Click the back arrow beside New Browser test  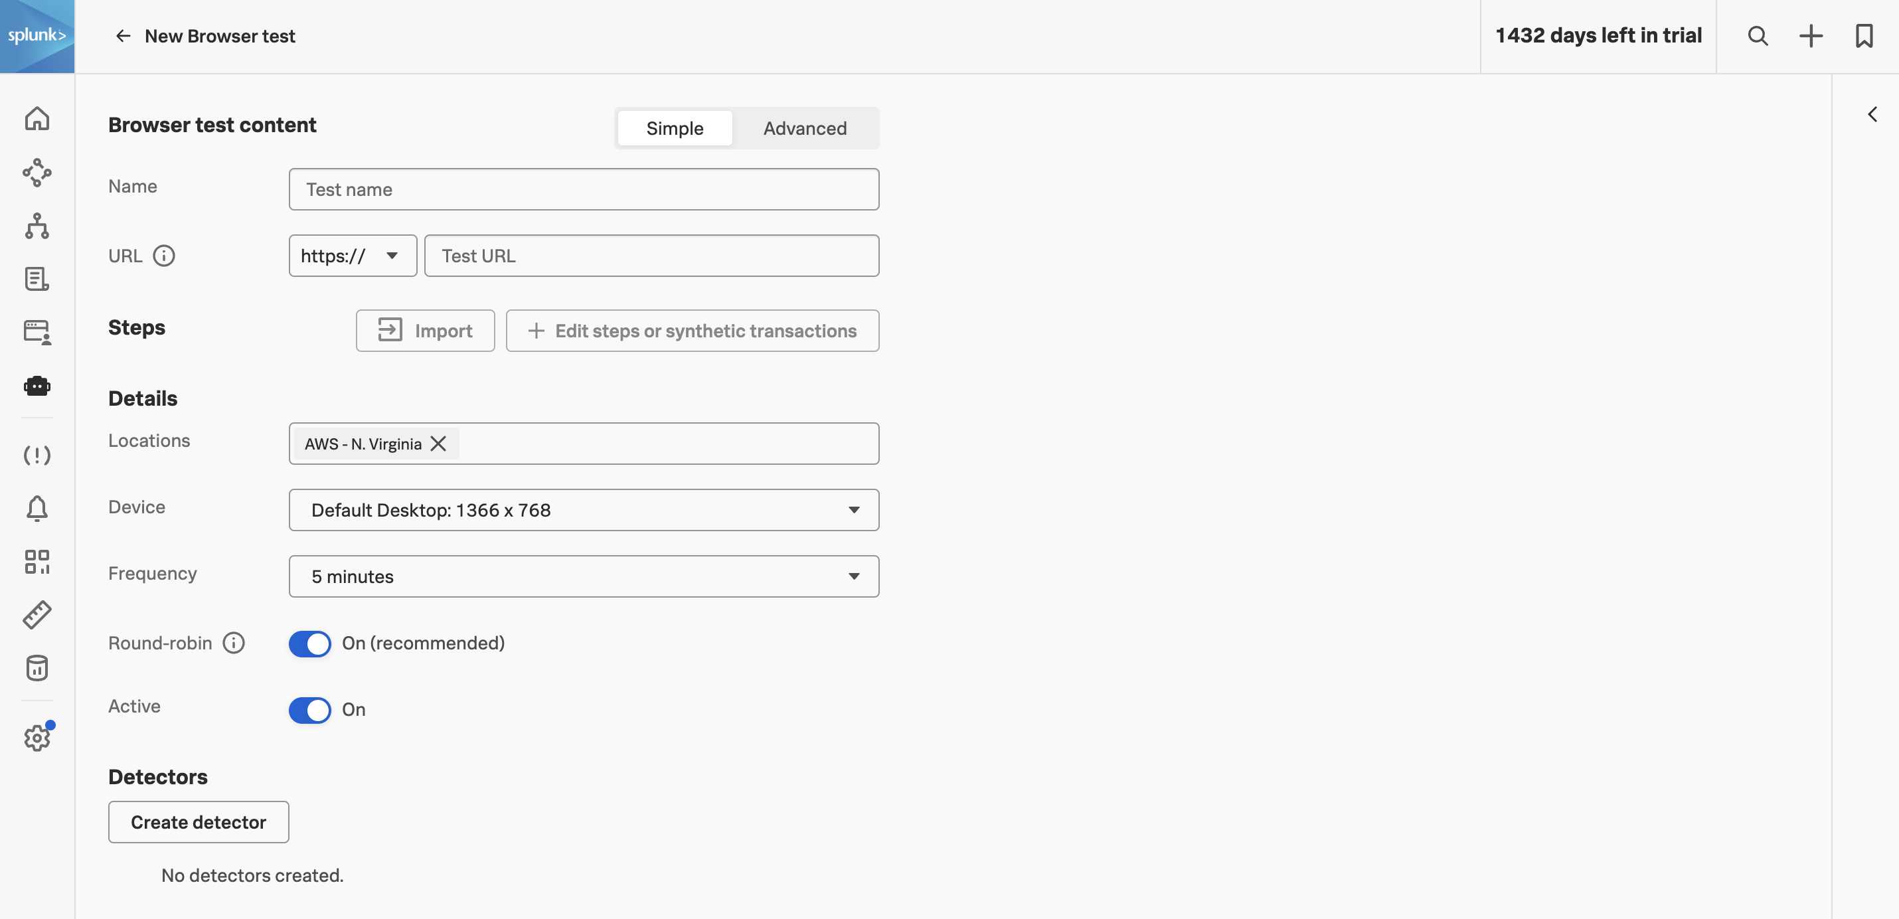coord(123,36)
